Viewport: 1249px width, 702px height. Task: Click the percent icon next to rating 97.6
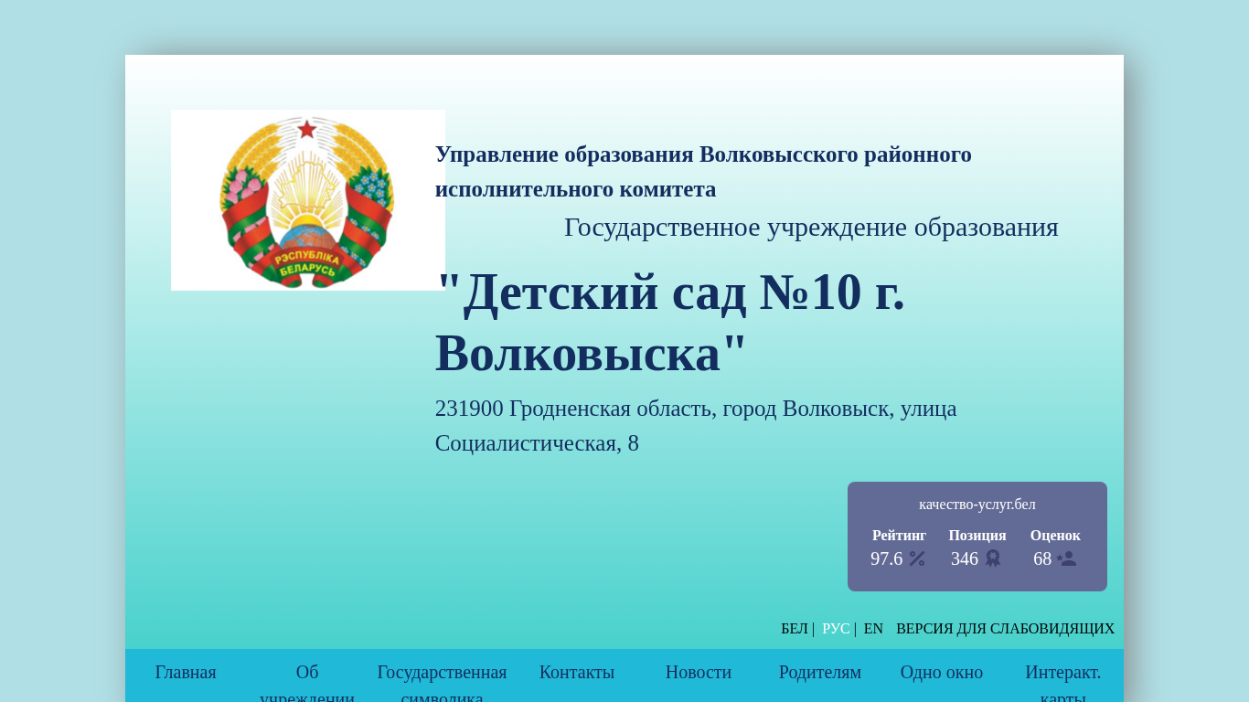[x=917, y=558]
